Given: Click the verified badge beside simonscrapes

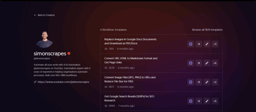Looking at the screenshot, I should pos(69,53).
